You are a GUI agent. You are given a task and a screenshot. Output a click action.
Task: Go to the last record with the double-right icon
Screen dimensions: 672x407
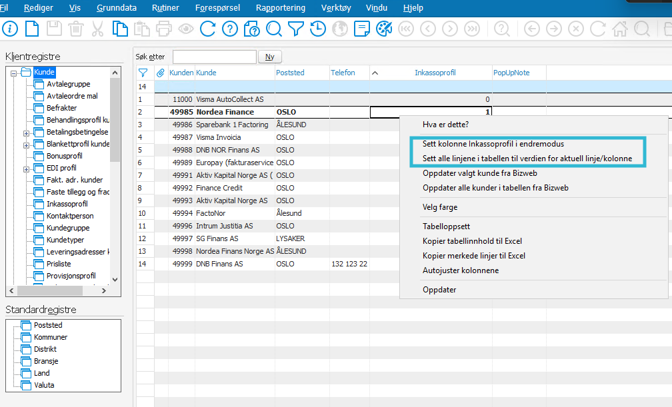tap(472, 29)
